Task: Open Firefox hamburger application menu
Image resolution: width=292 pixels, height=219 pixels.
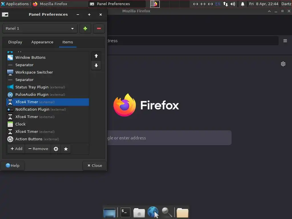Action: pyautogui.click(x=285, y=41)
